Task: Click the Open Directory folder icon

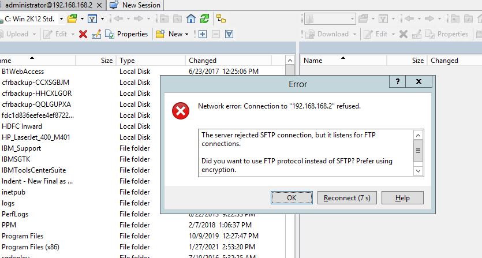Action: click(x=72, y=19)
